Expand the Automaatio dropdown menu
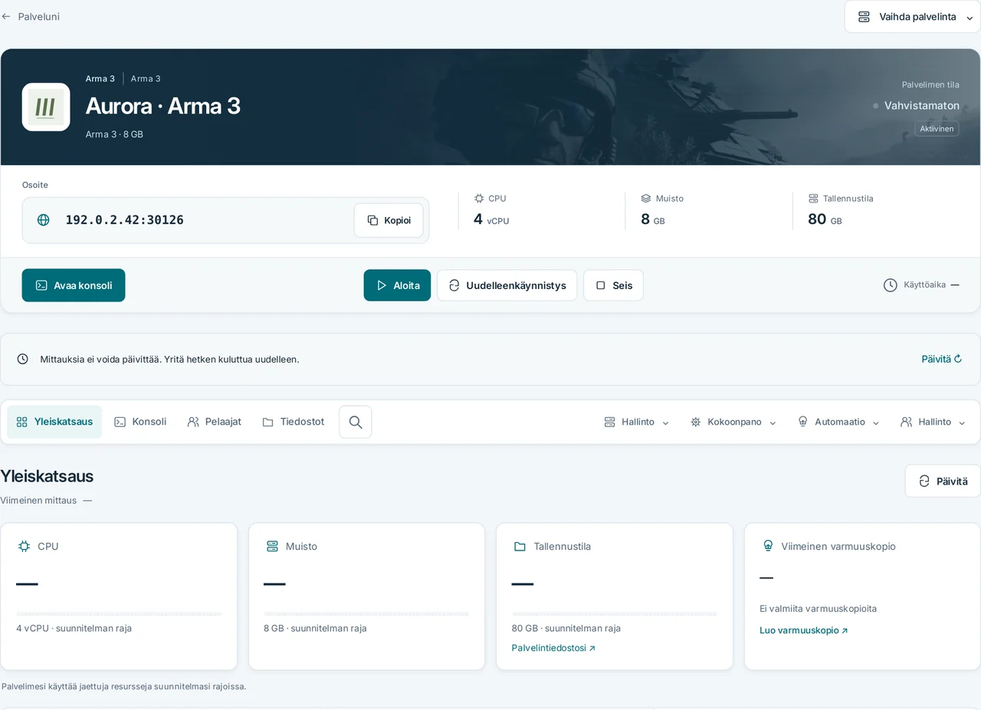 (x=838, y=422)
